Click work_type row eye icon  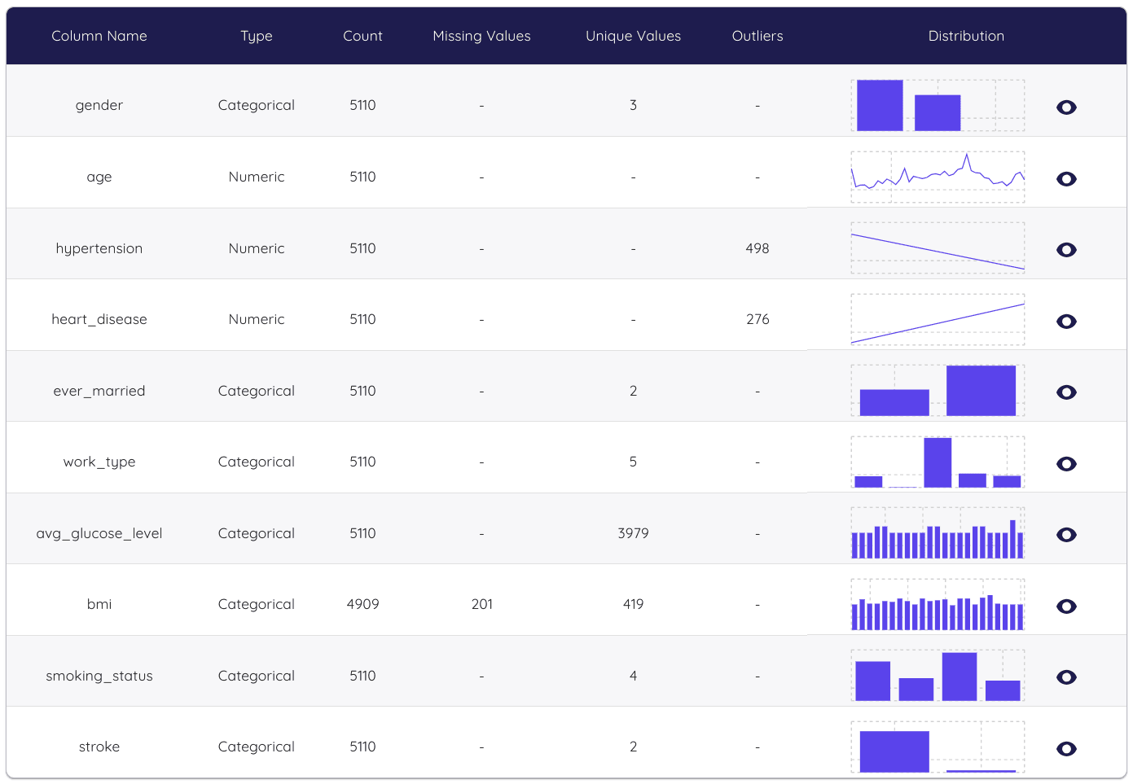[1066, 464]
